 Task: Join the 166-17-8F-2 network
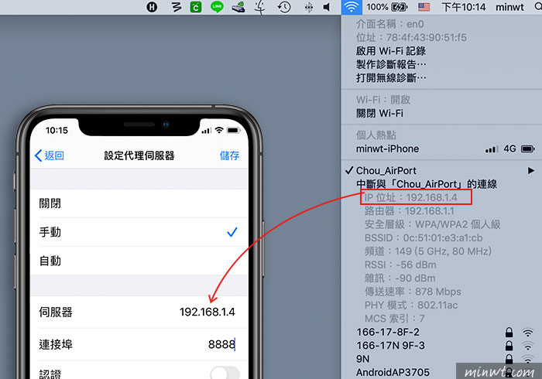(388, 332)
